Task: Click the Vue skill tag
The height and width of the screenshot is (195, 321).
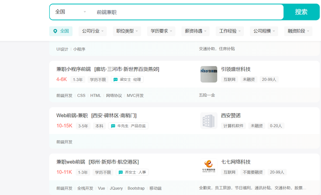Action: click(101, 188)
